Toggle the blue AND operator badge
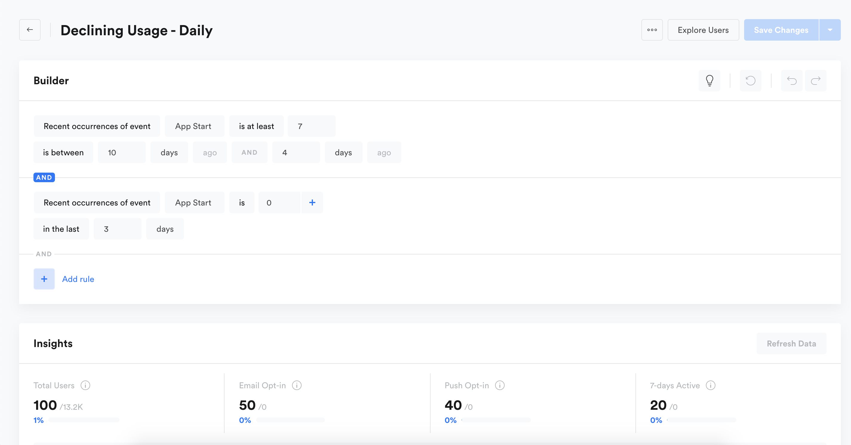This screenshot has width=851, height=445. (x=44, y=177)
